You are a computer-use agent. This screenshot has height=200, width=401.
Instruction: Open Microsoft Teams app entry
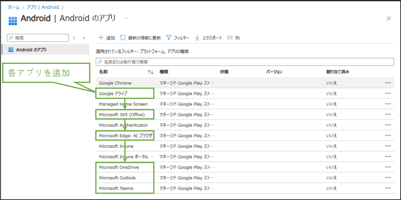tap(116, 188)
